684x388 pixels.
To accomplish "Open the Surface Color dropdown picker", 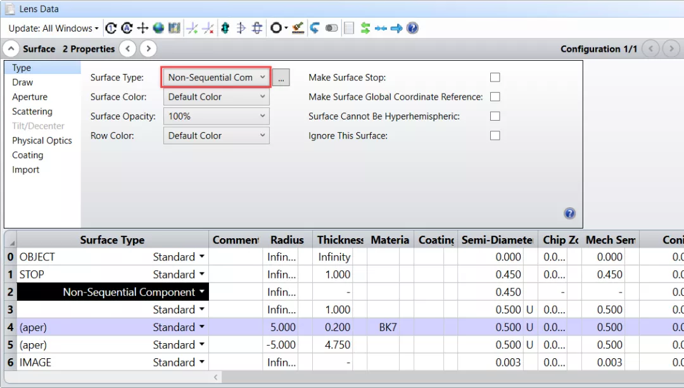I will (216, 97).
